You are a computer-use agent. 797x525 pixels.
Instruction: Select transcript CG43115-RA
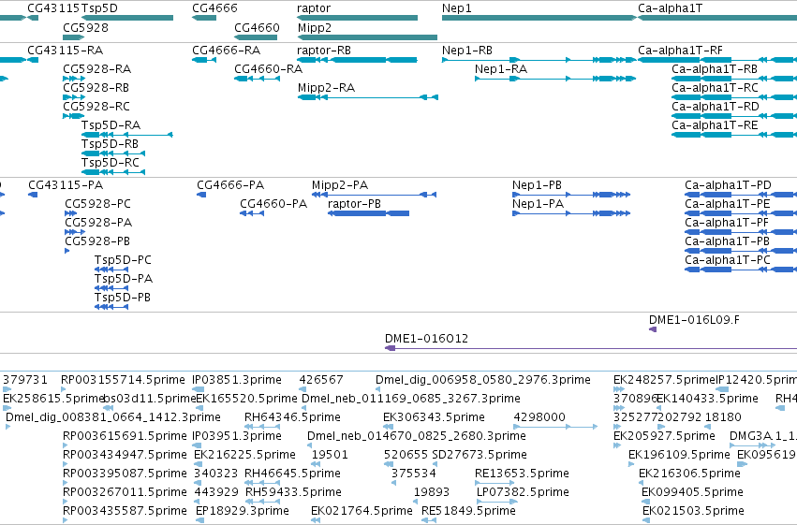[65, 51]
